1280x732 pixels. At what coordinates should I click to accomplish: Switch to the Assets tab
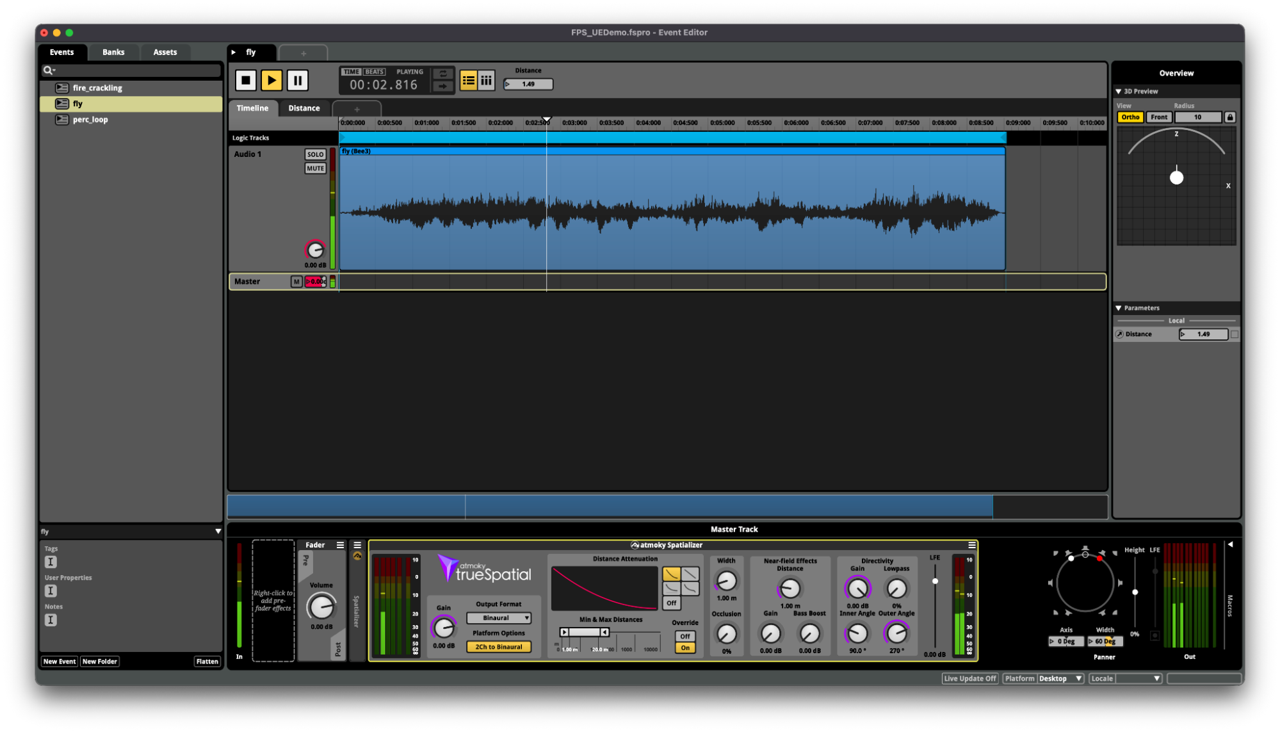point(165,53)
